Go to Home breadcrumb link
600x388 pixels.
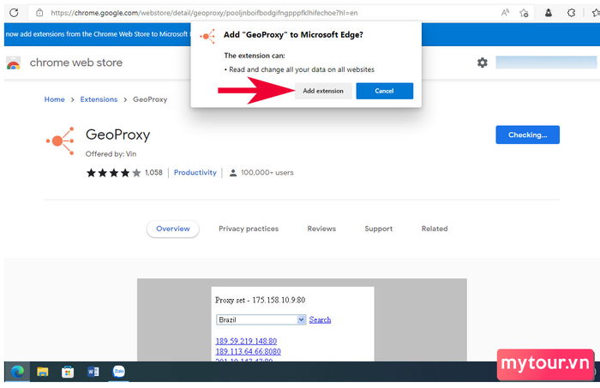(x=54, y=99)
